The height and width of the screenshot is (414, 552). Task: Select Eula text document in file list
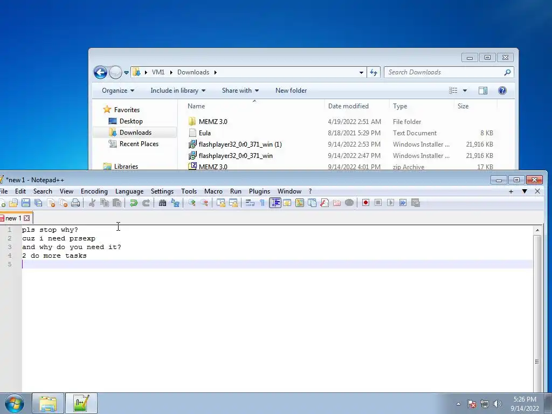pos(204,133)
